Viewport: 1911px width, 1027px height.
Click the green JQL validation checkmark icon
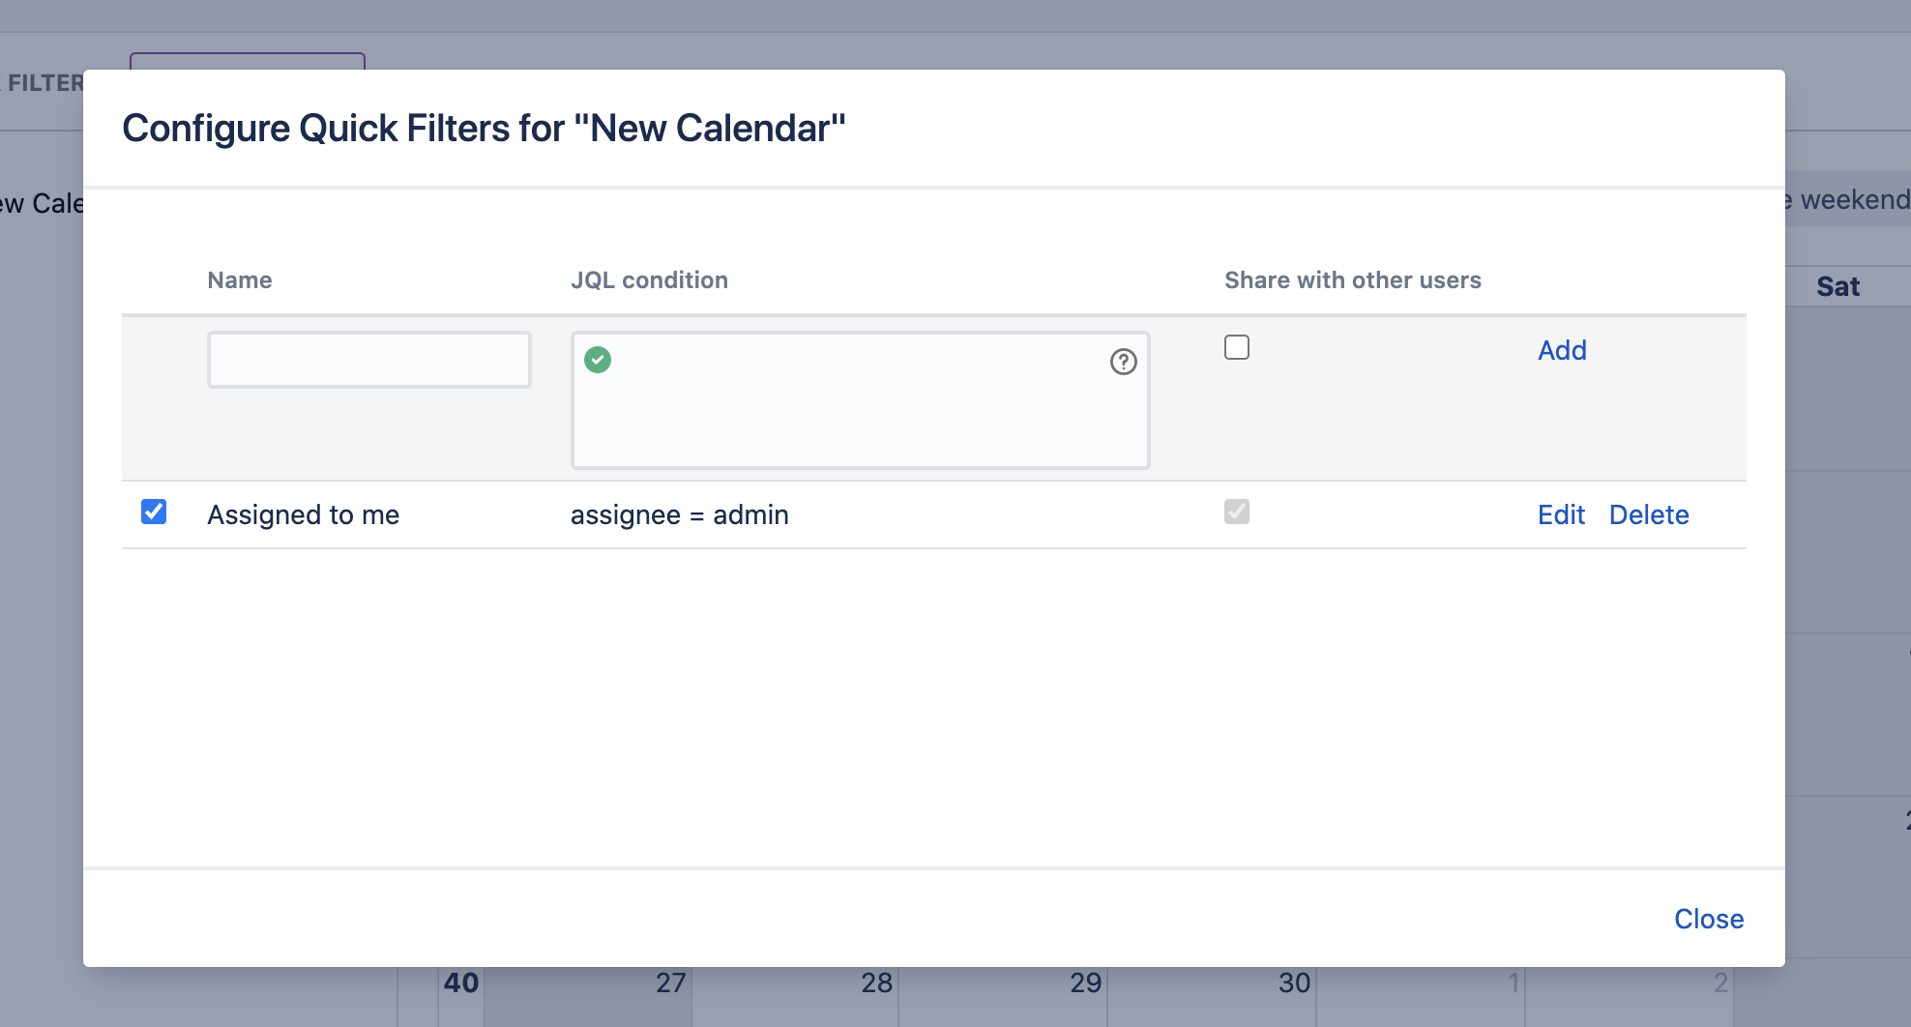coord(598,360)
